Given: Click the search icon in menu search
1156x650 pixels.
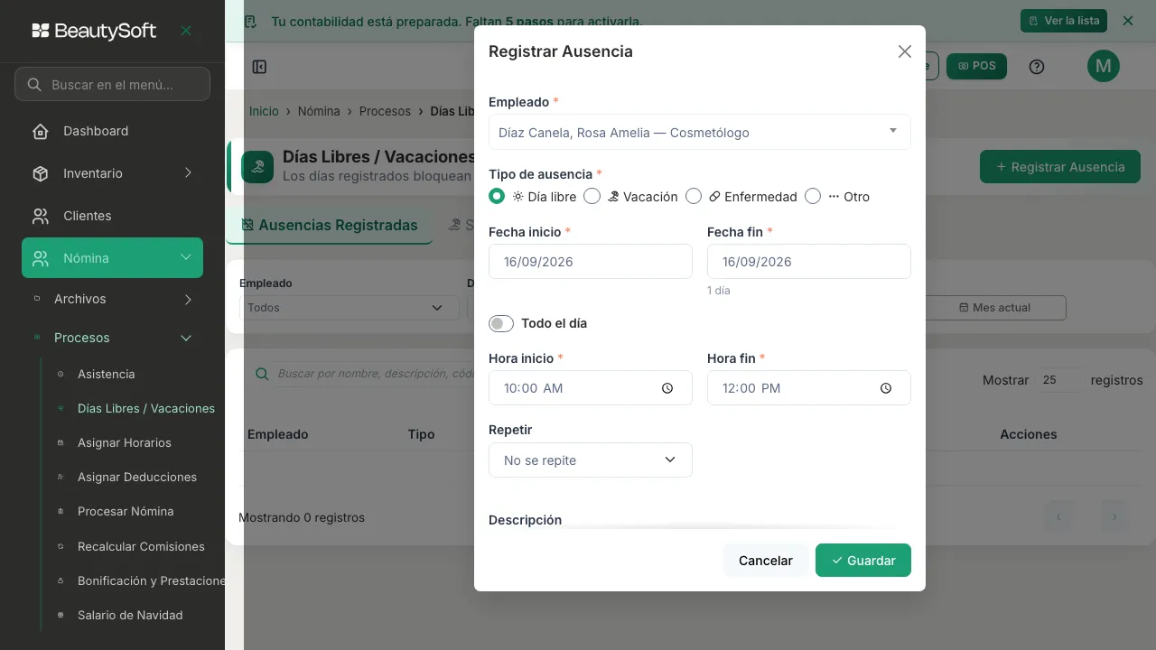Looking at the screenshot, I should tap(34, 85).
